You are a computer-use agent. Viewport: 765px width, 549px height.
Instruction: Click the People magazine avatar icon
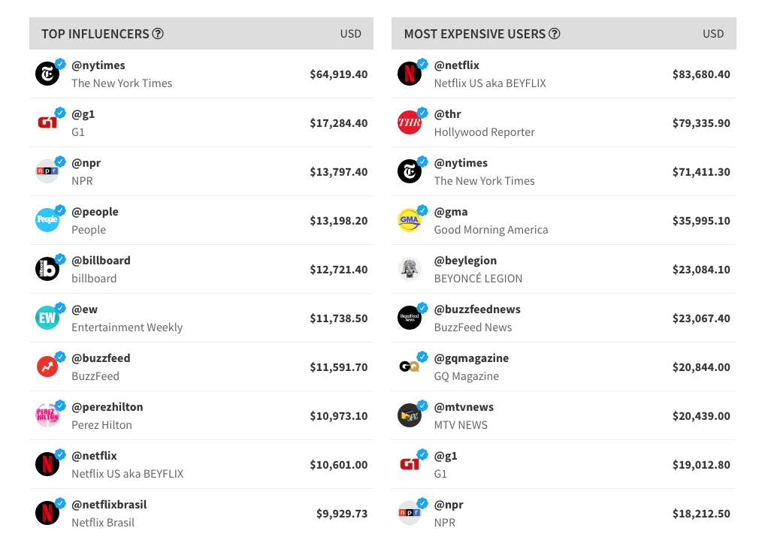[x=47, y=220]
